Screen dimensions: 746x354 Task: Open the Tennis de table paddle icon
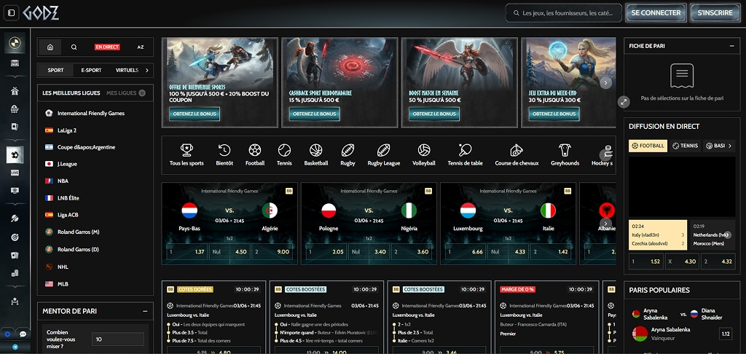tap(465, 150)
